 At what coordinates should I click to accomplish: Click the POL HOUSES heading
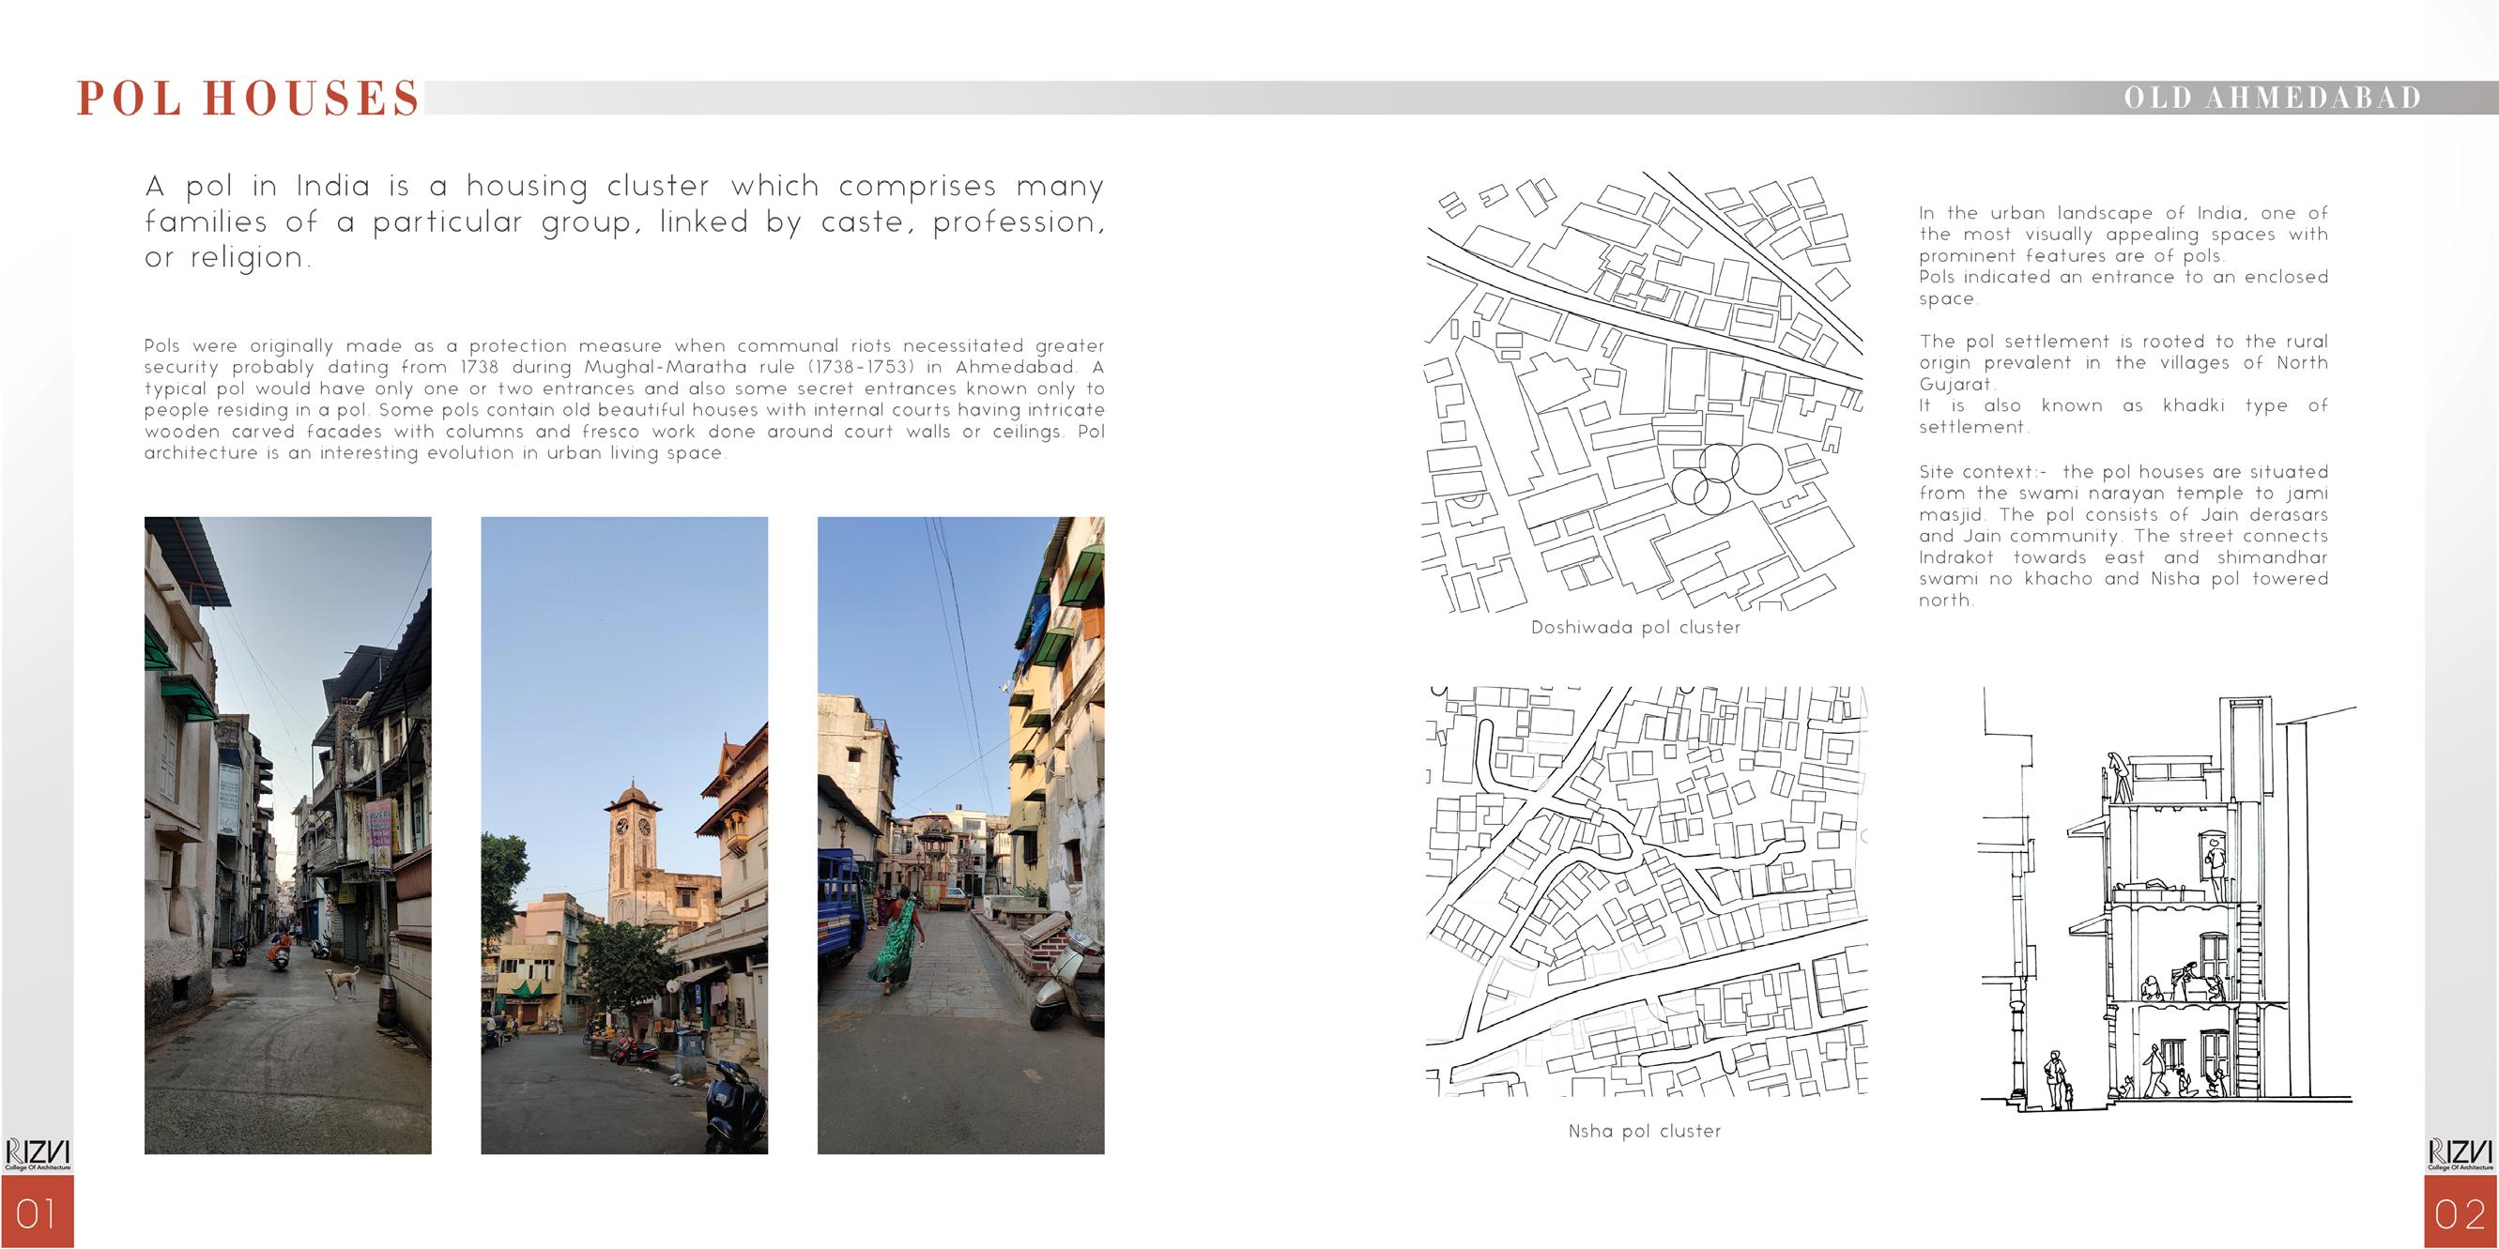click(249, 99)
